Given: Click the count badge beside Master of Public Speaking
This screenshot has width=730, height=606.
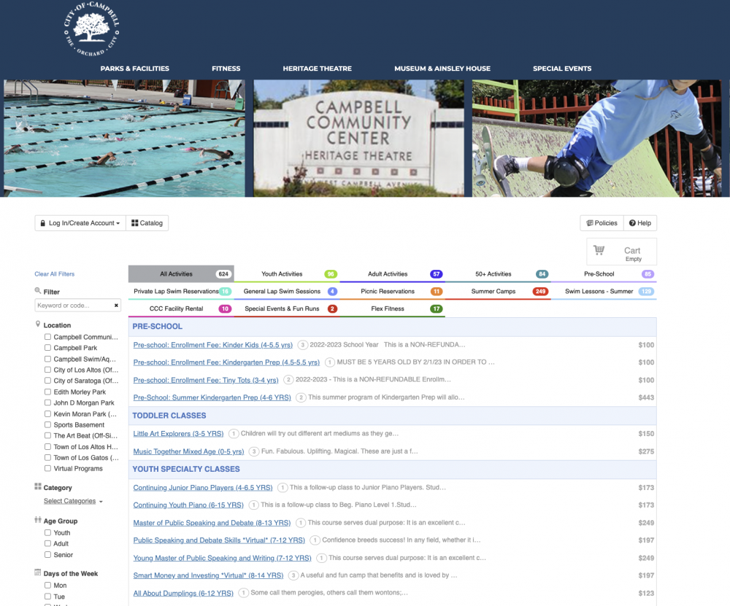Looking at the screenshot, I should 301,523.
